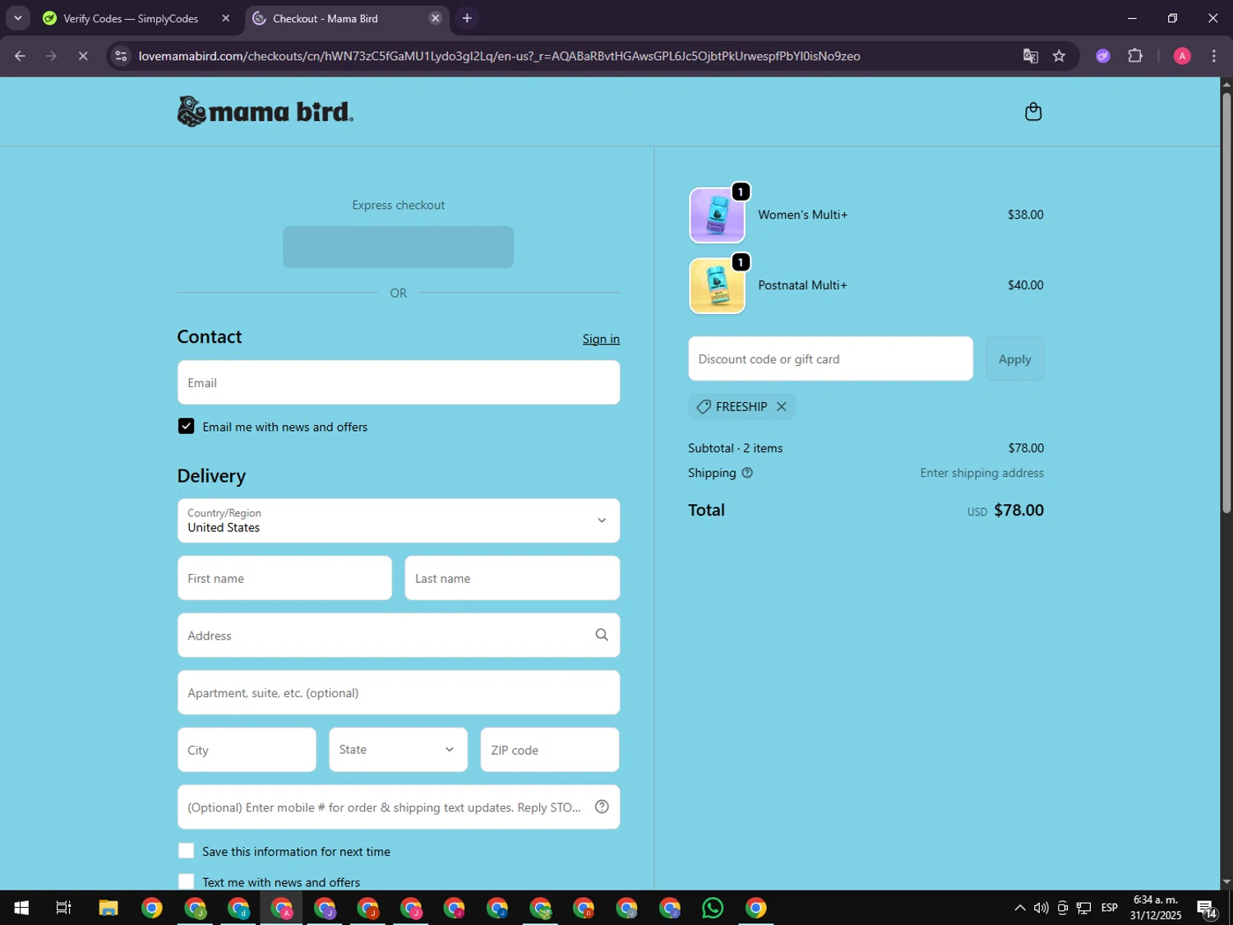Click the Postnatal Multi+ product thumbnail
The width and height of the screenshot is (1233, 925).
(x=717, y=286)
